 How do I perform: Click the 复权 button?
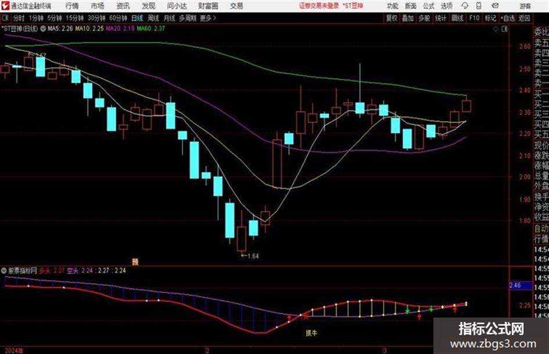(x=392, y=18)
